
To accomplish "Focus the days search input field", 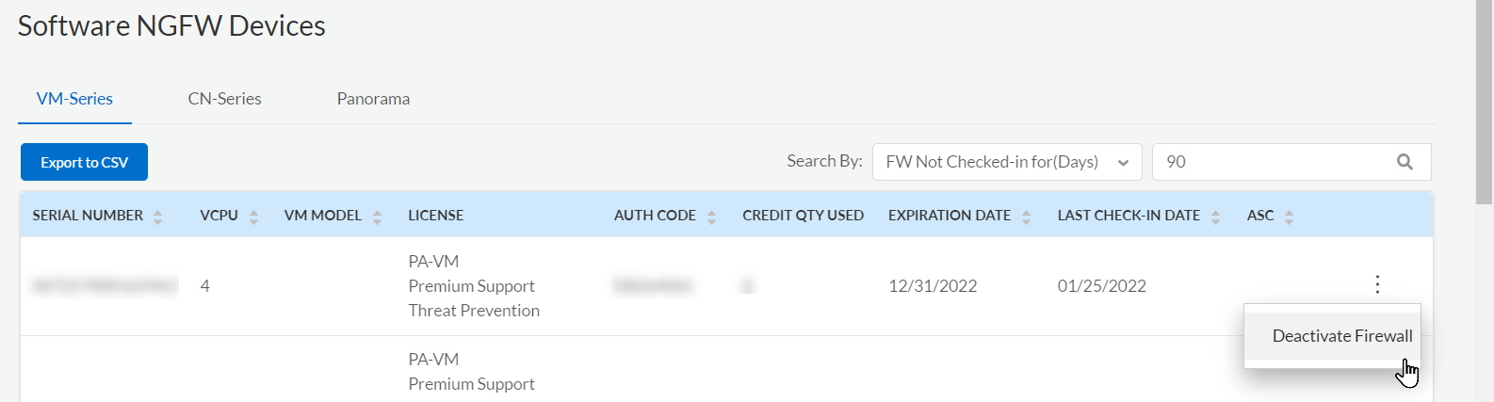I will point(1272,162).
